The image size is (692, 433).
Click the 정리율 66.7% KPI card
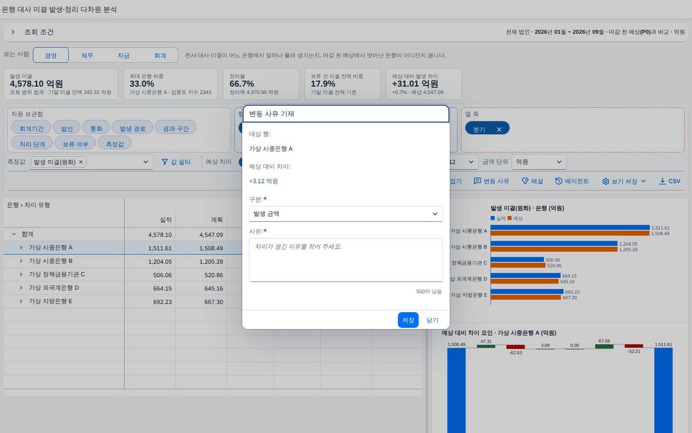pyautogui.click(x=261, y=84)
